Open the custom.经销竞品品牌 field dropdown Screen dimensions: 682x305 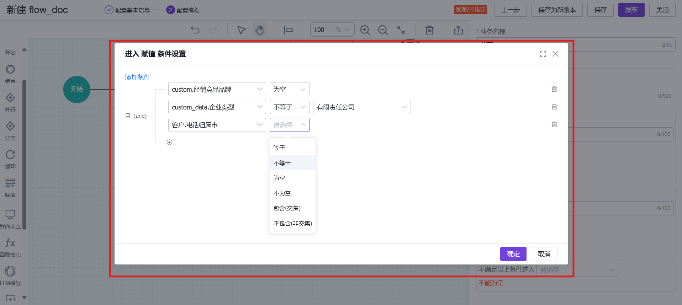tap(217, 89)
